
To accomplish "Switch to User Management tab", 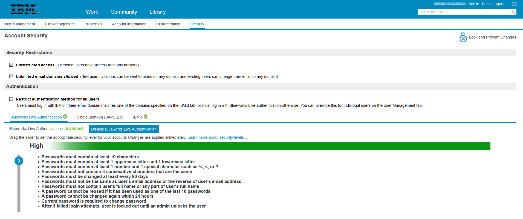I will pos(19,24).
